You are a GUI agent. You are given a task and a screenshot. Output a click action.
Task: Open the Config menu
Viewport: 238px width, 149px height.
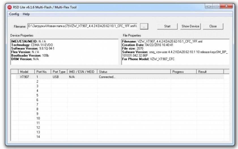pos(14,14)
